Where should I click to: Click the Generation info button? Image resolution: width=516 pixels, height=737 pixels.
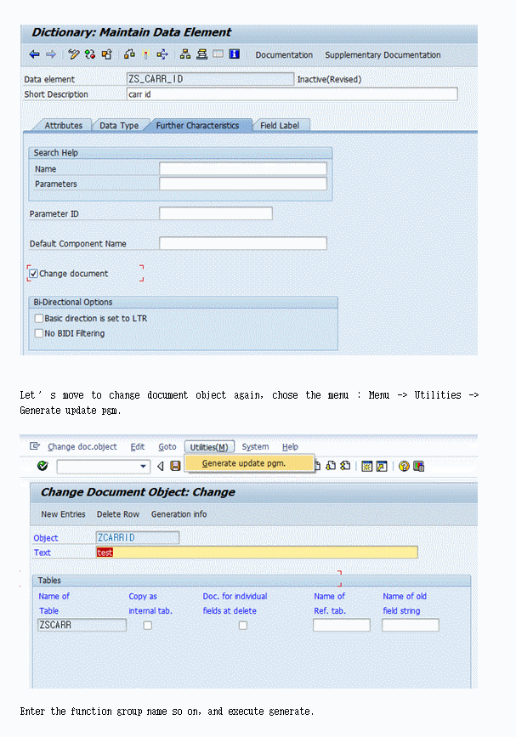(179, 514)
